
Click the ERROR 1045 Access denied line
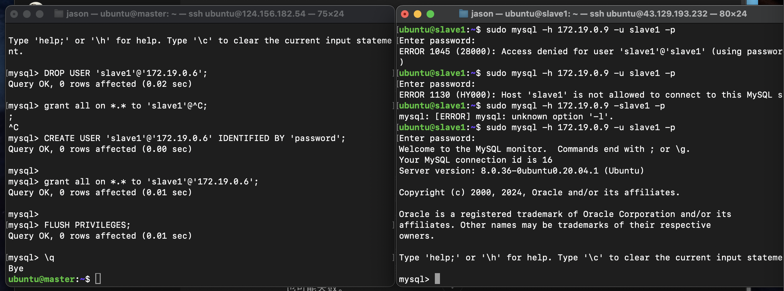pos(591,51)
